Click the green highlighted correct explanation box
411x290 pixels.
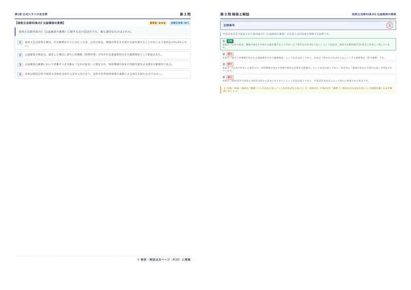click(308, 44)
